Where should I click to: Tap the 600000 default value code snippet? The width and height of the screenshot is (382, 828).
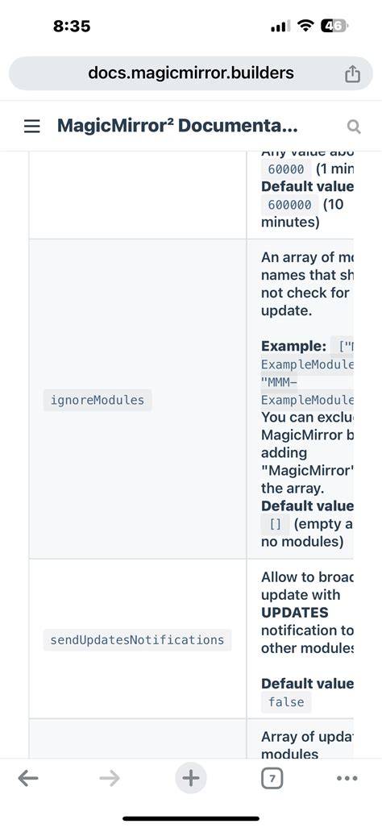point(289,204)
